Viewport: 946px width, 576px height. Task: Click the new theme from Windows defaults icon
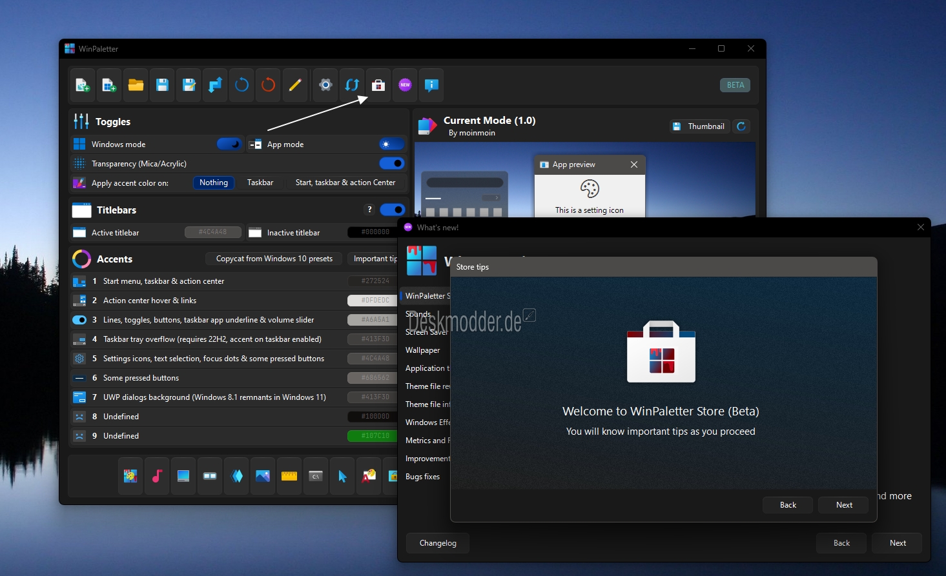click(x=109, y=85)
